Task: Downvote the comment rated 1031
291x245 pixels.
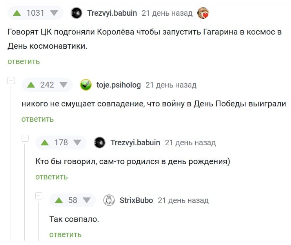Action: coord(54,13)
